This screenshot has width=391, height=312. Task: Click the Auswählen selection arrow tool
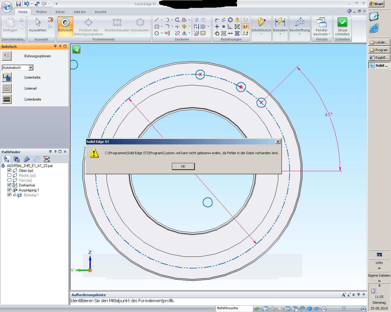click(38, 25)
